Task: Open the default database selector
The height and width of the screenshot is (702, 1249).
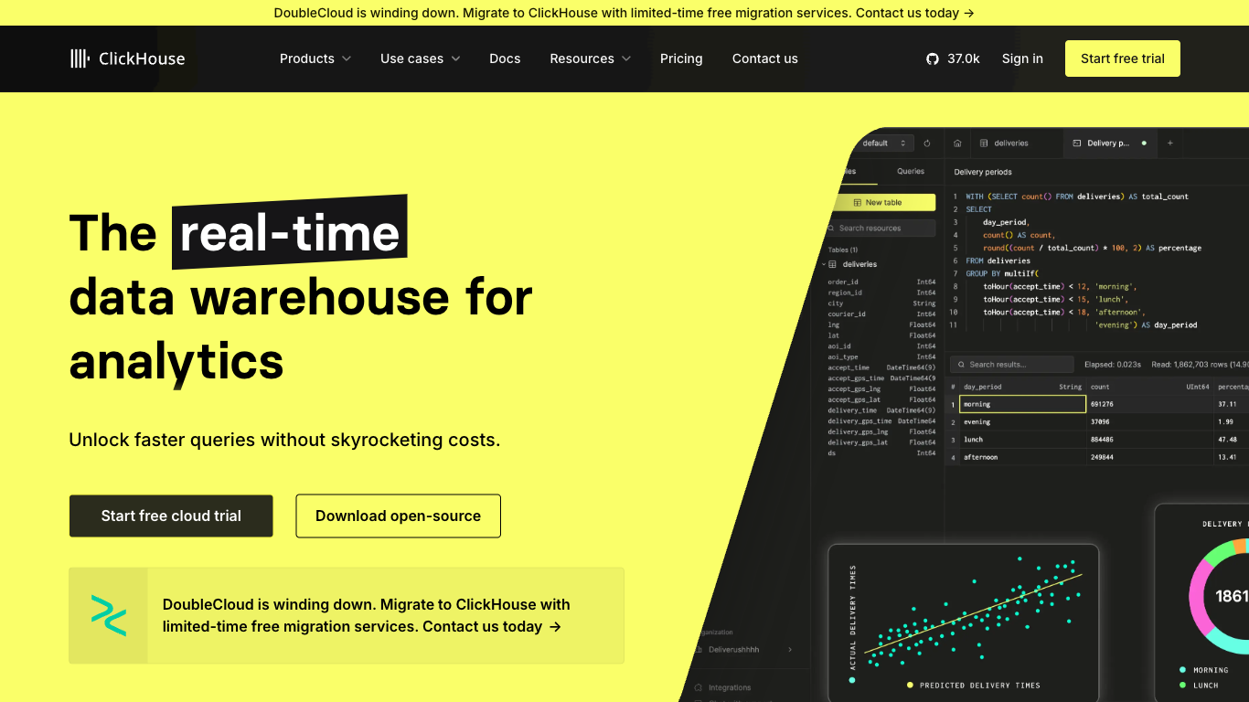Action: coord(885,144)
